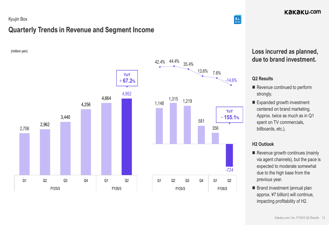Click the slide title "Quarterly Trends in Revenue"
329x225 pixels.
coord(81,30)
